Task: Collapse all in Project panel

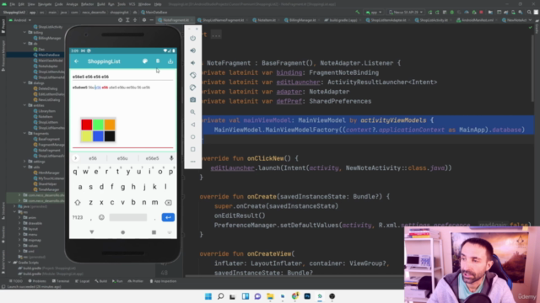Action: pyautogui.click(x=135, y=20)
